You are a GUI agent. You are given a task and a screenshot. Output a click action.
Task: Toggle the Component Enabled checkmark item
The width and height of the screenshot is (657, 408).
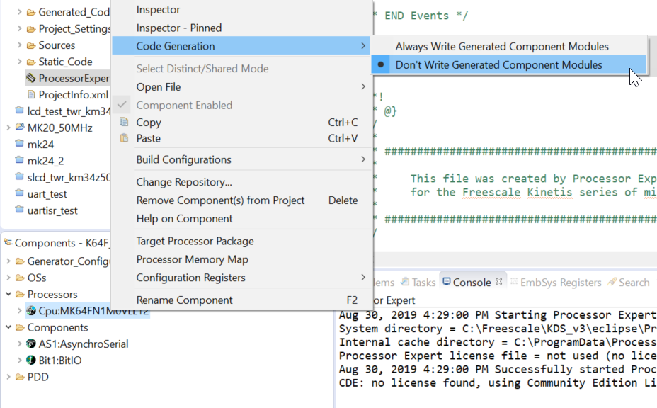[x=184, y=105]
